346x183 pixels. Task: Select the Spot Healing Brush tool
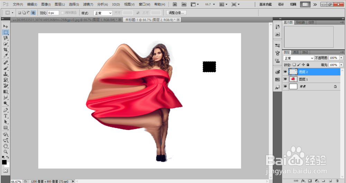pos(6,63)
